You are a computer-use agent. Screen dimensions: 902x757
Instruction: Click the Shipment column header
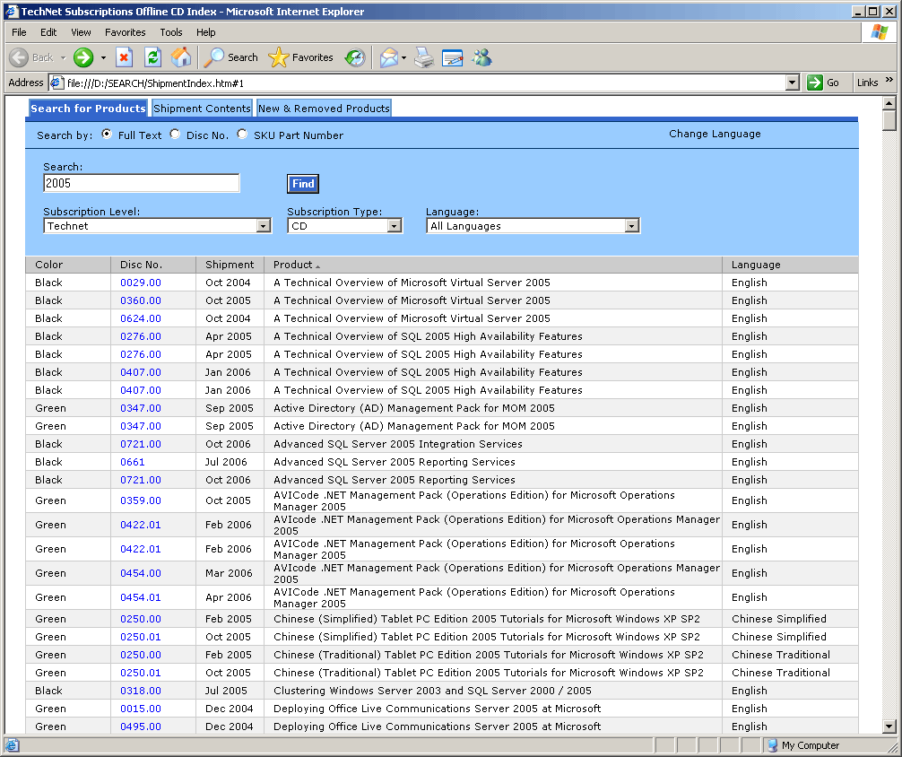click(x=230, y=265)
